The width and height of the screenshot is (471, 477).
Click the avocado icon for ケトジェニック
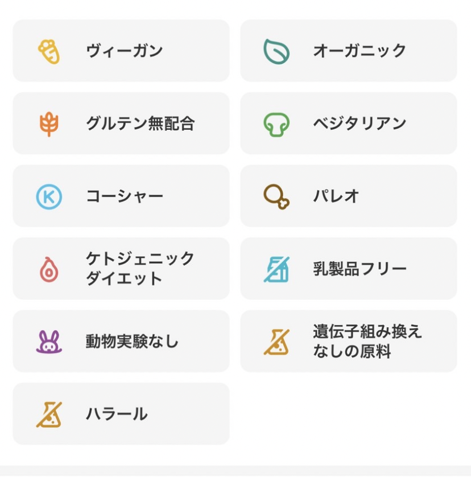49,270
